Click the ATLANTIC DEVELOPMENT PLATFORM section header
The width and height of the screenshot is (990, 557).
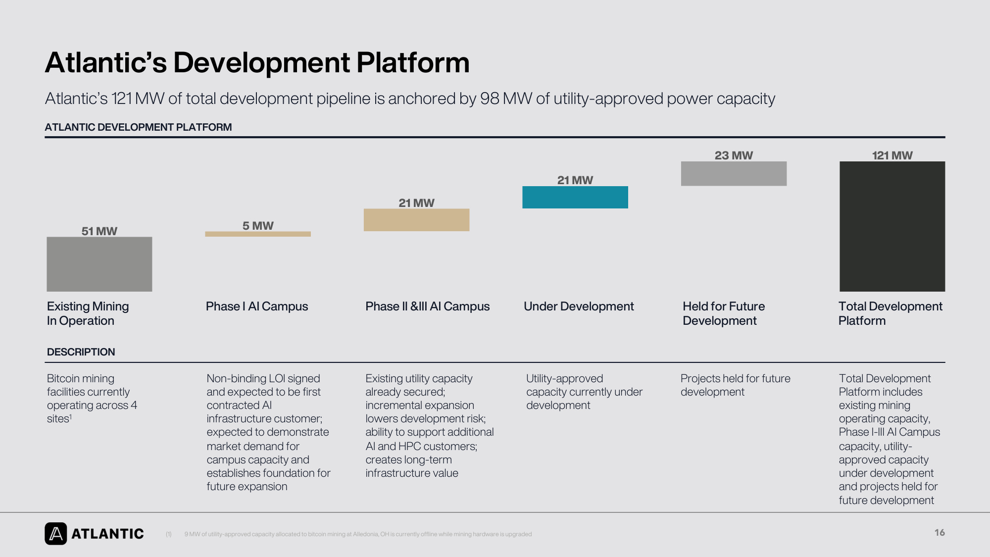coord(138,127)
